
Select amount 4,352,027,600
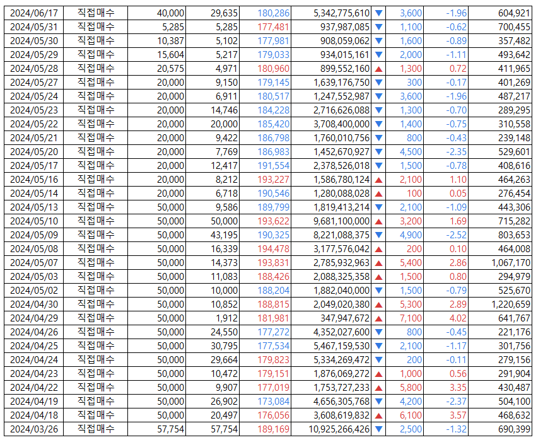pyautogui.click(x=341, y=332)
